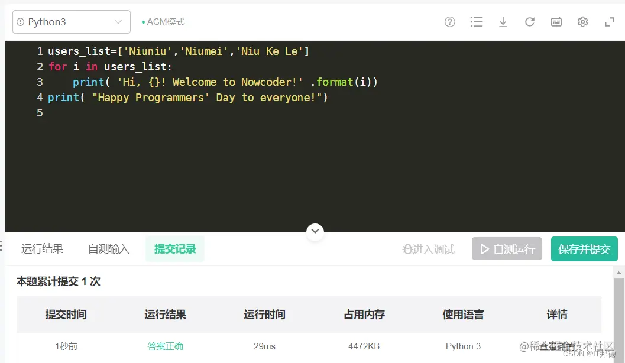Click the help question mark icon
This screenshot has height=363, width=625.
449,22
